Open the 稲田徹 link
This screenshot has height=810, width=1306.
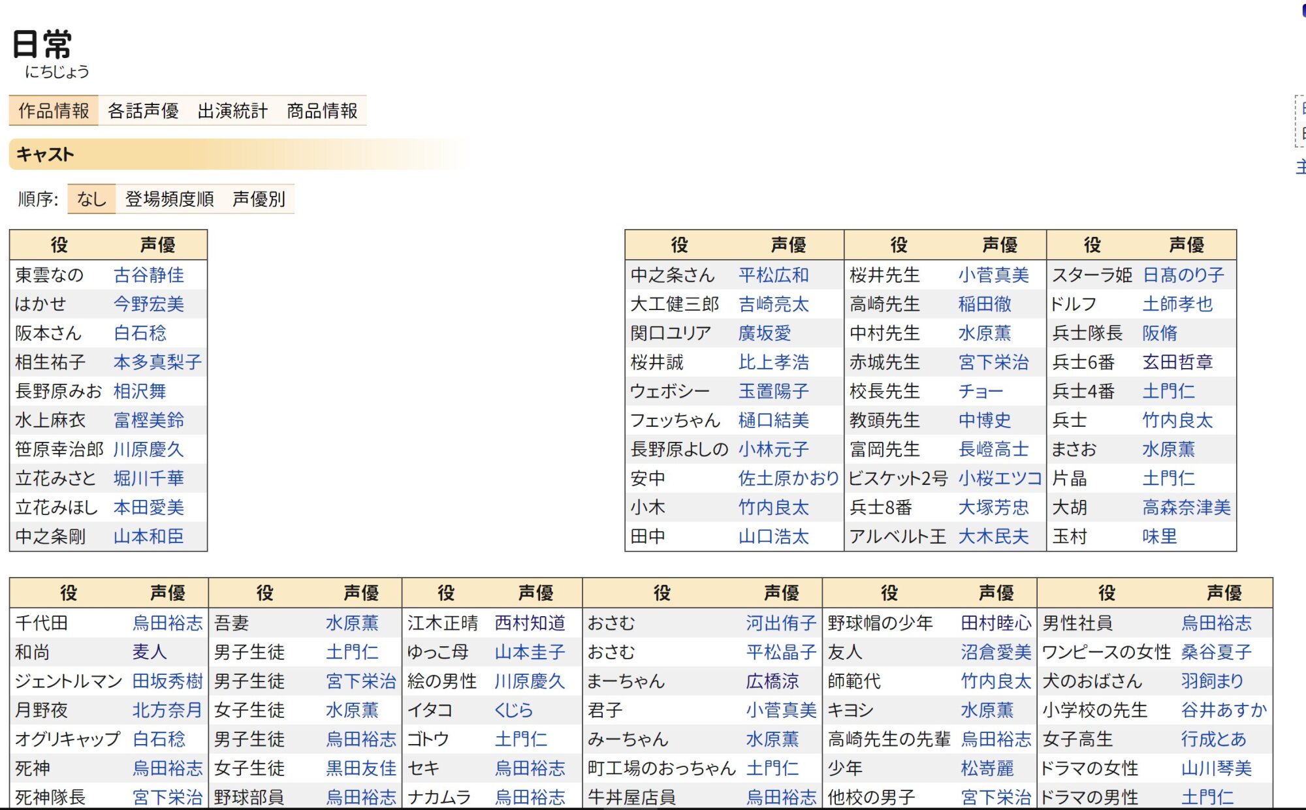click(x=985, y=304)
